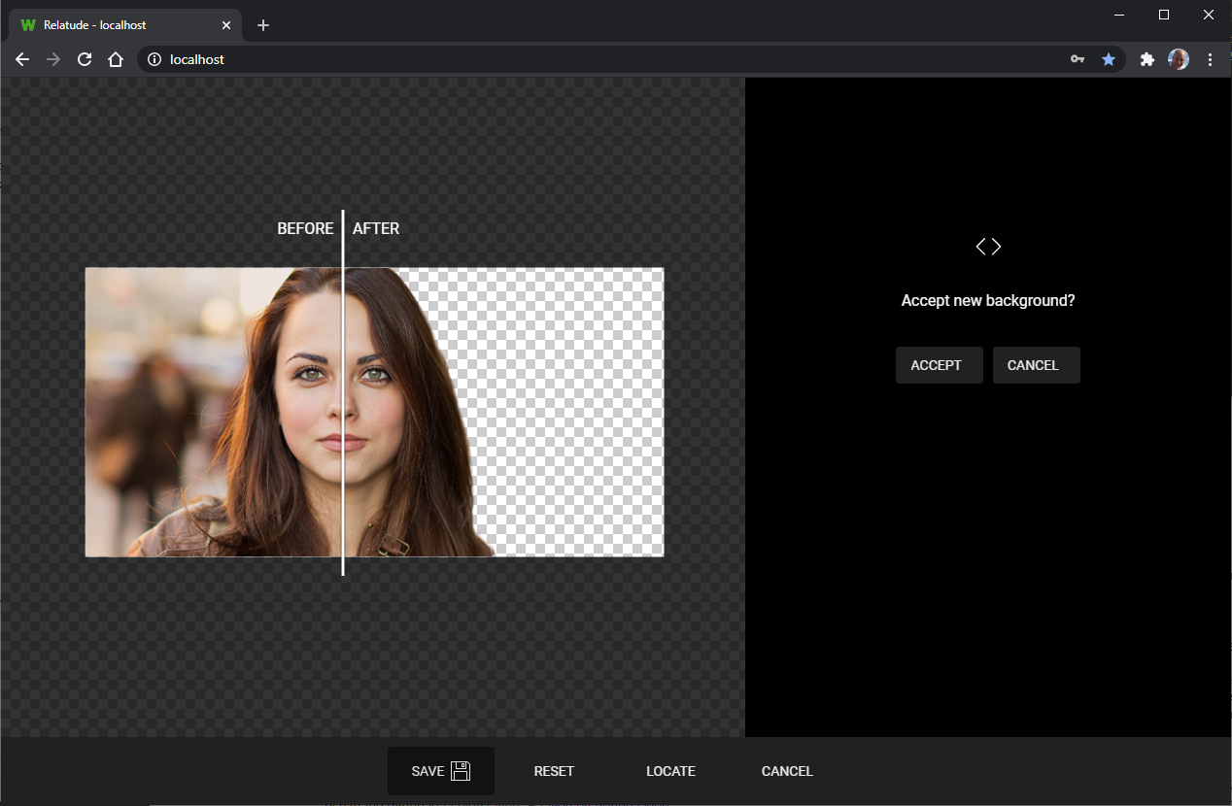The image size is (1232, 806).
Task: Open a new tab with plus button
Action: 263,25
